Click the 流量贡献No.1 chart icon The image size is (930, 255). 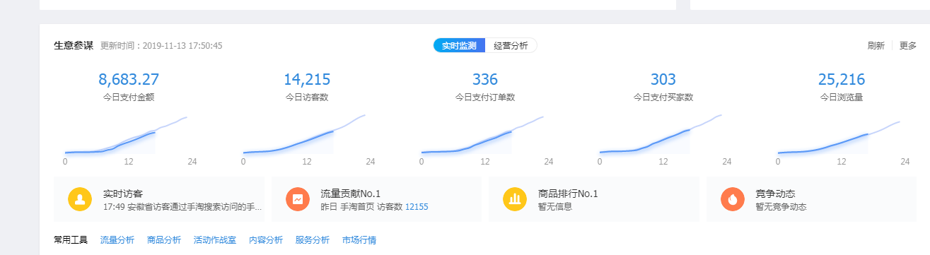pyautogui.click(x=298, y=200)
